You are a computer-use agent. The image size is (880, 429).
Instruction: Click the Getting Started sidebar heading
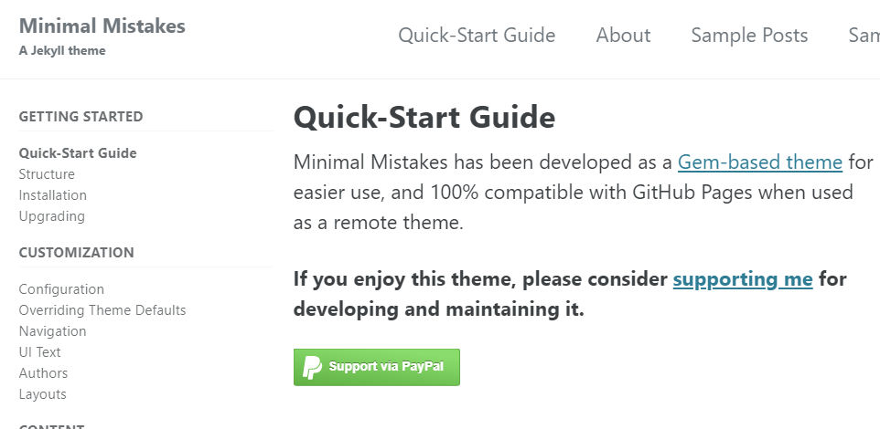click(80, 117)
